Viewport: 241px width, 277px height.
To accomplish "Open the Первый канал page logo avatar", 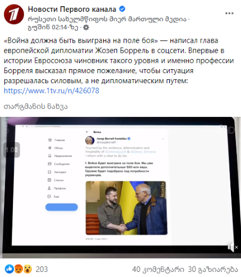I will click(x=14, y=15).
